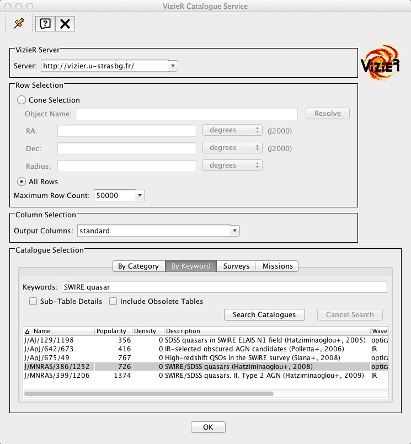Click the Resolve button
This screenshot has height=444, width=411.
(x=328, y=114)
